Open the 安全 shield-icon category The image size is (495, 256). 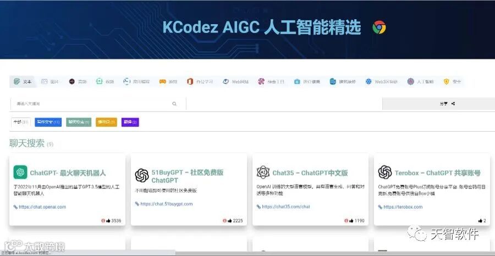point(452,82)
